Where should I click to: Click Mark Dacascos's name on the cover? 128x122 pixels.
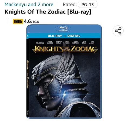click(76, 42)
